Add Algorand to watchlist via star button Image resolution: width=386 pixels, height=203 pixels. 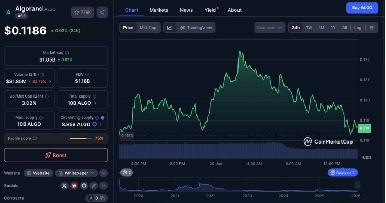tap(83, 13)
